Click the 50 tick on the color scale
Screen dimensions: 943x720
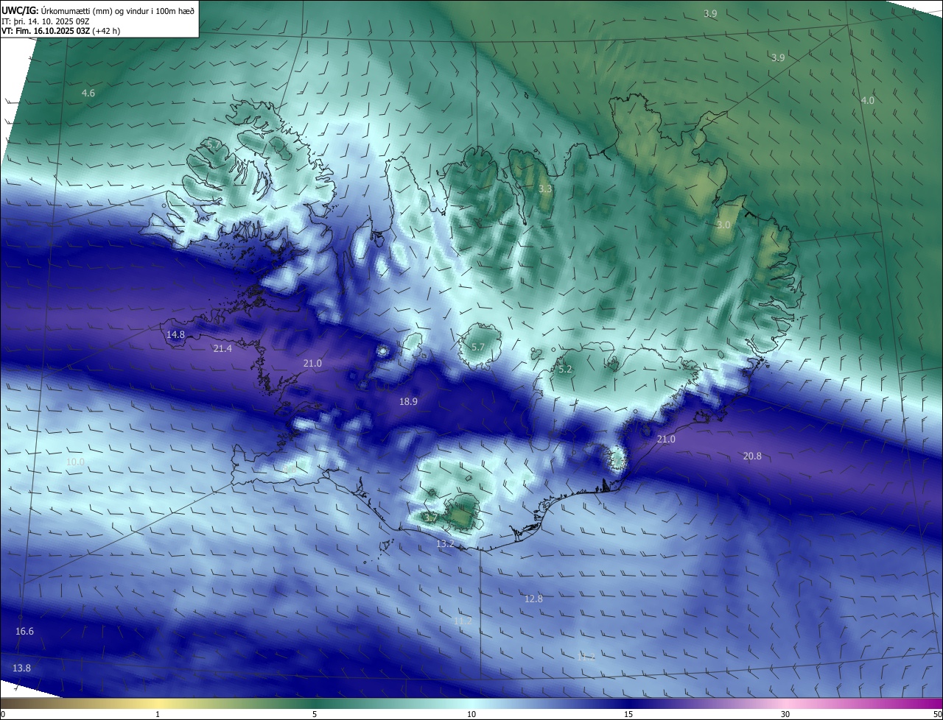click(x=937, y=715)
